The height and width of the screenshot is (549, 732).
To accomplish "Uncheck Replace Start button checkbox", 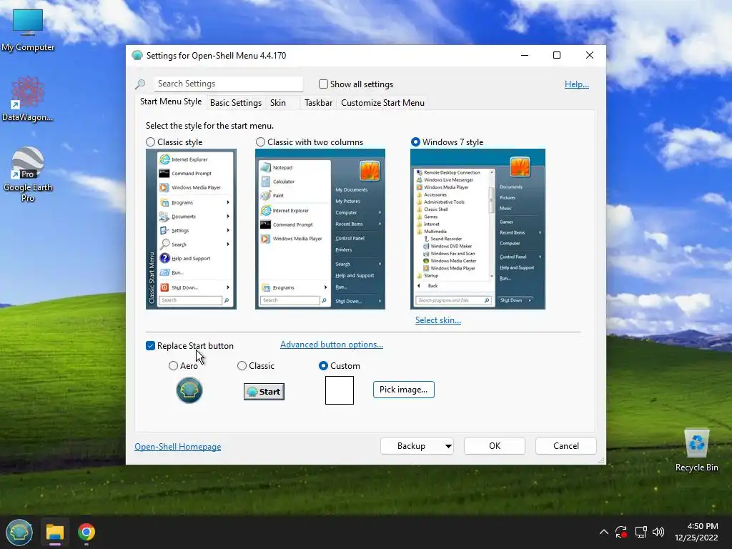I will pyautogui.click(x=150, y=345).
